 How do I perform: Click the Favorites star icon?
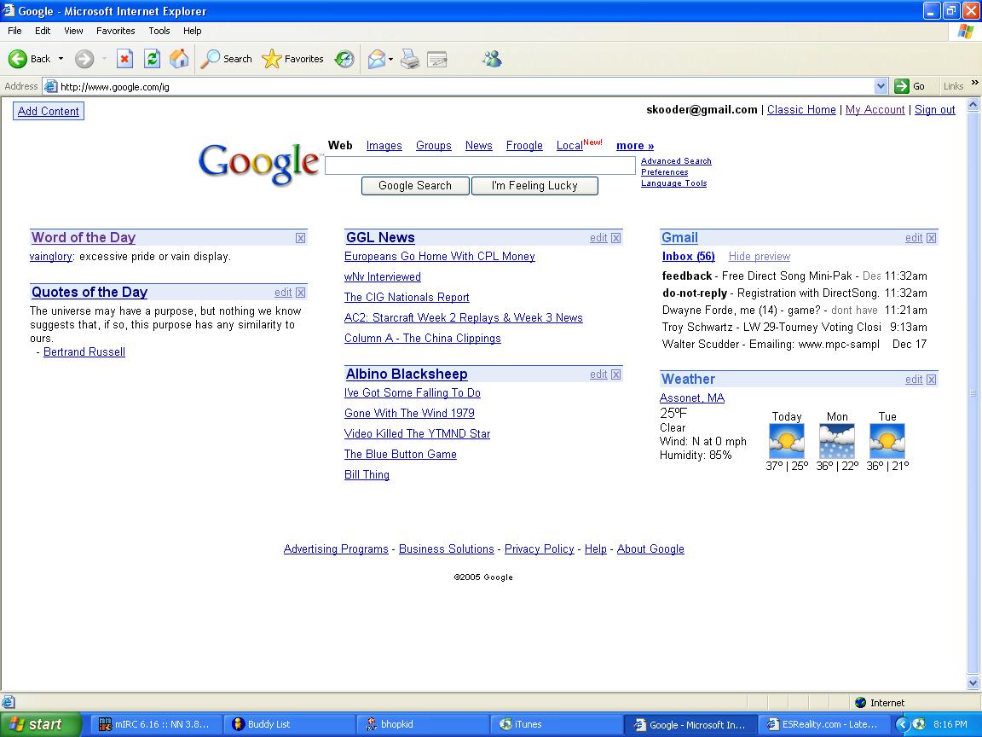click(x=272, y=59)
